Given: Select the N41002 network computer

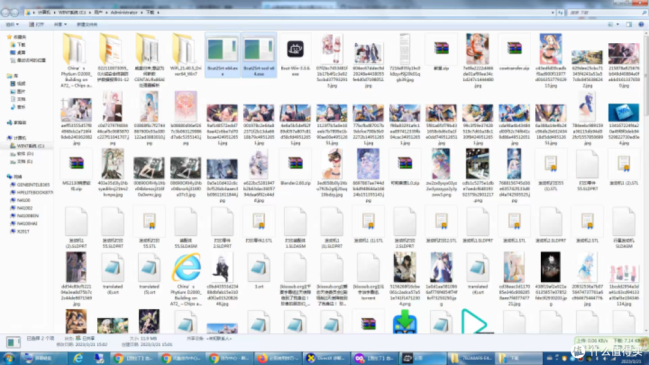Looking at the screenshot, I should tap(21, 208).
